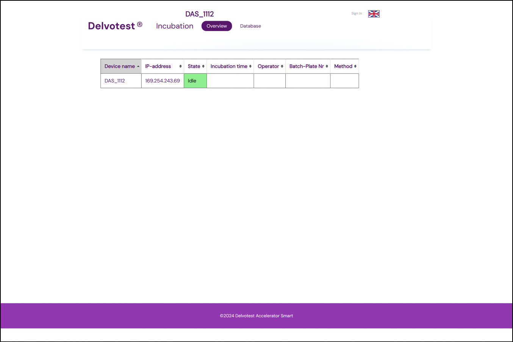This screenshot has height=342, width=513.
Task: Click the DAS_1112 title above the navigation
Action: click(199, 14)
